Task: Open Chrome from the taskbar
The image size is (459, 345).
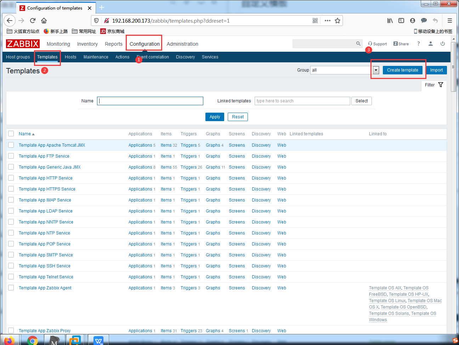Action: tap(33, 340)
